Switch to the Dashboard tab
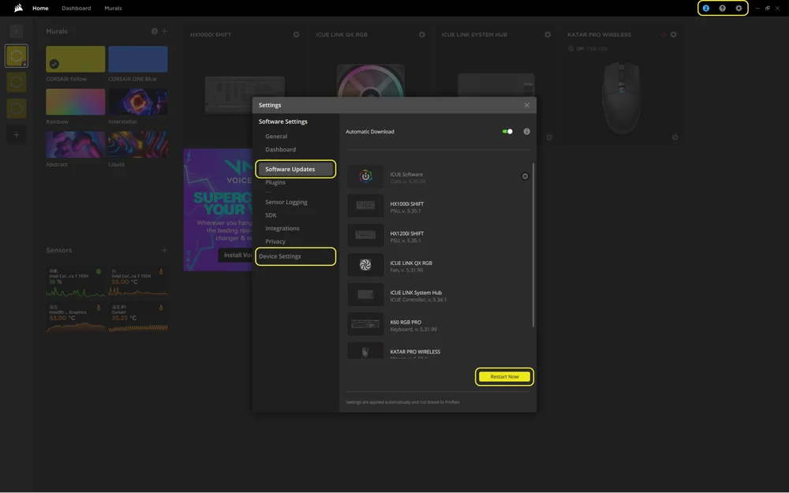The width and height of the screenshot is (789, 493). pyautogui.click(x=76, y=7)
